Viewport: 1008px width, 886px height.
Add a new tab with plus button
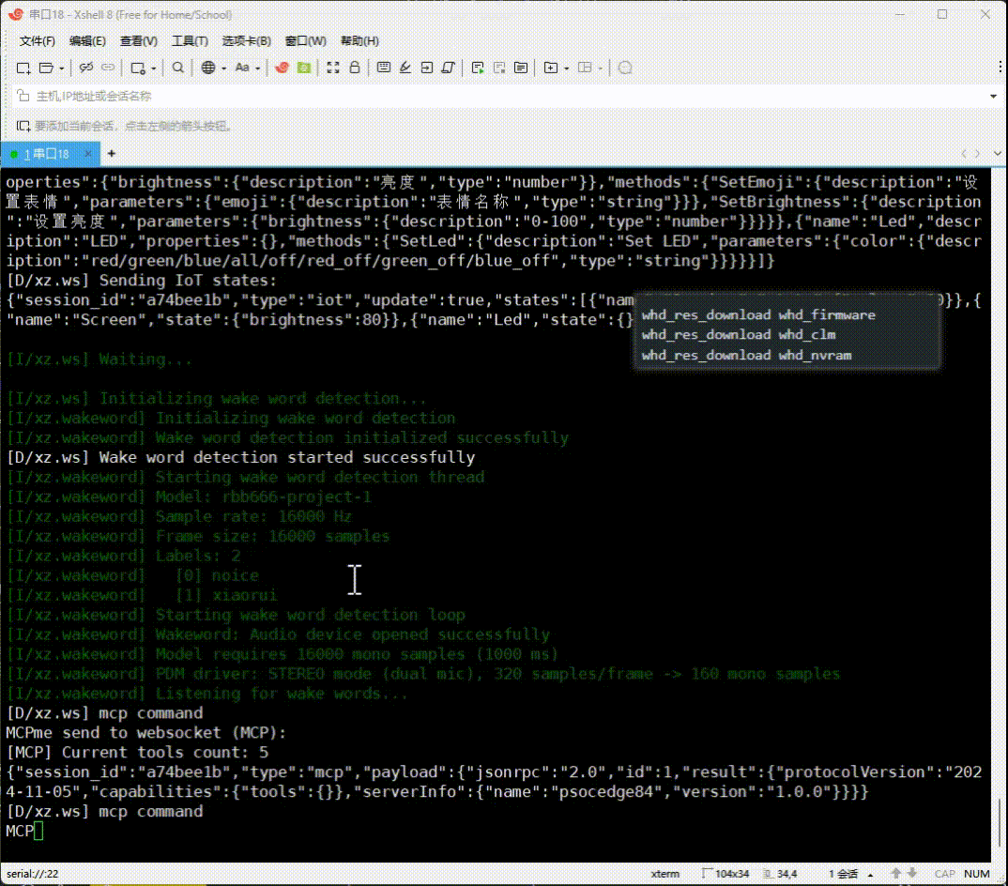112,153
